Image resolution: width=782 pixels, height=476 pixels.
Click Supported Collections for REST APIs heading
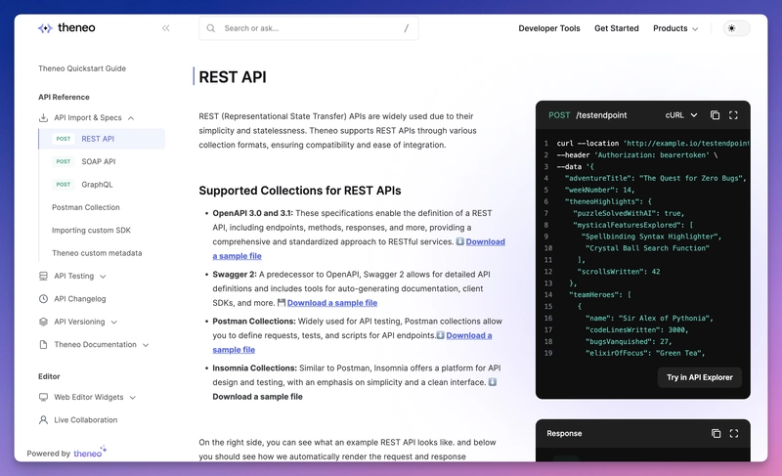click(300, 191)
